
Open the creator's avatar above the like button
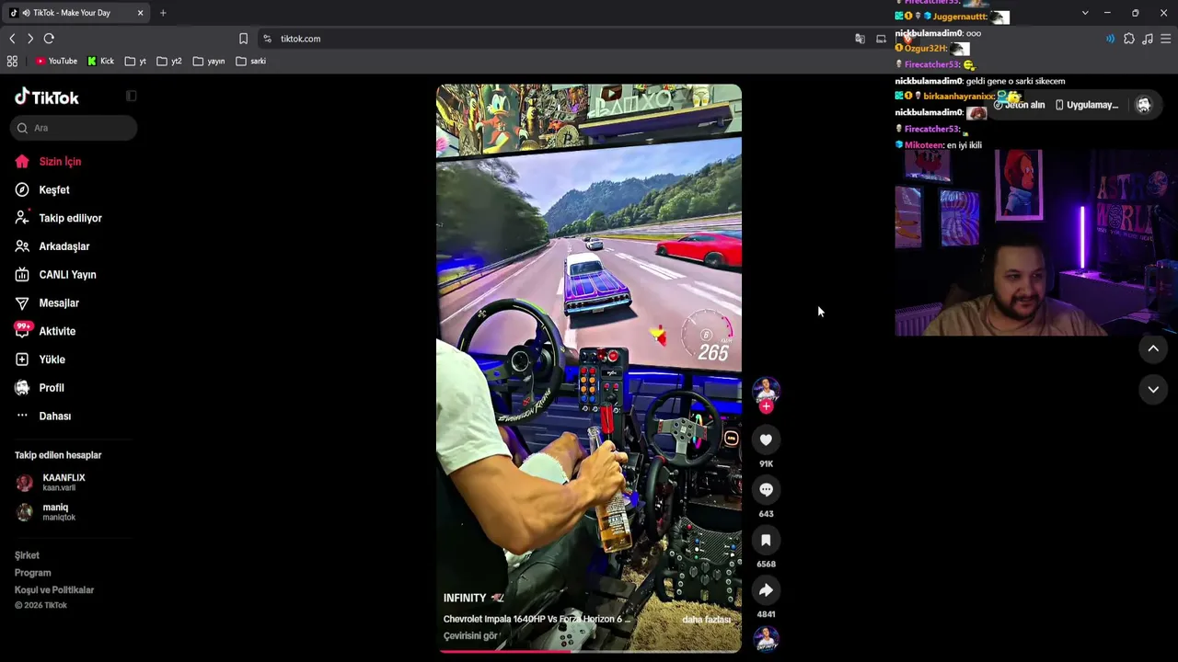tap(766, 390)
